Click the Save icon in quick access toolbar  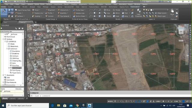(x=12, y=1)
